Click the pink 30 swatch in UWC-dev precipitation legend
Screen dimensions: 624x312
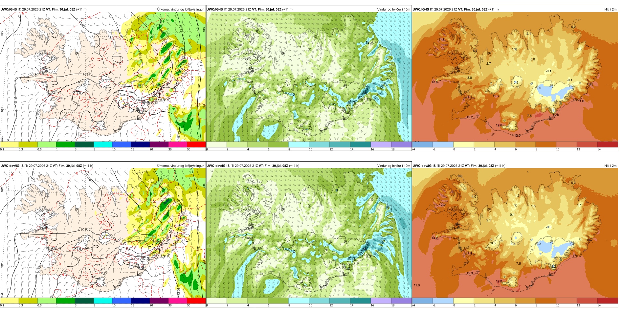coord(178,301)
